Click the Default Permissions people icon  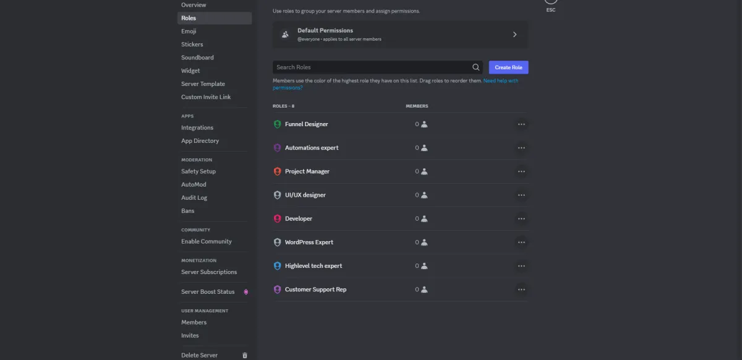pos(285,35)
